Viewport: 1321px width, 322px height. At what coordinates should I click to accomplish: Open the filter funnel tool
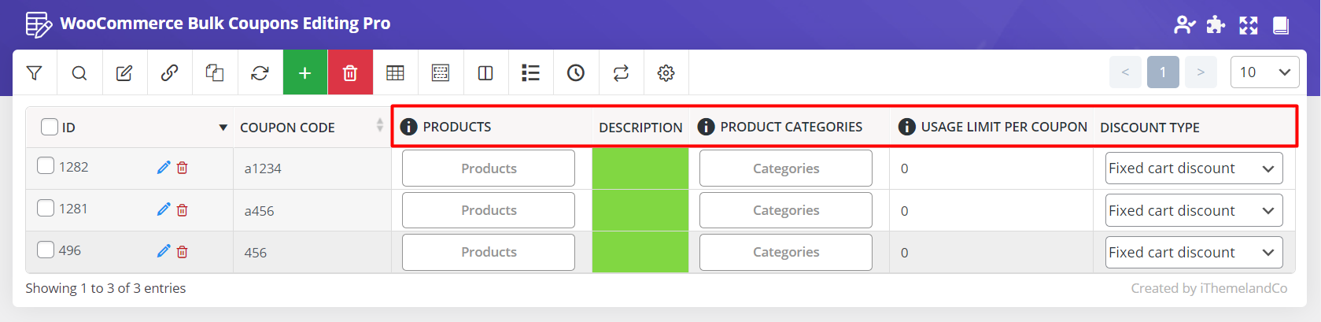tap(35, 73)
